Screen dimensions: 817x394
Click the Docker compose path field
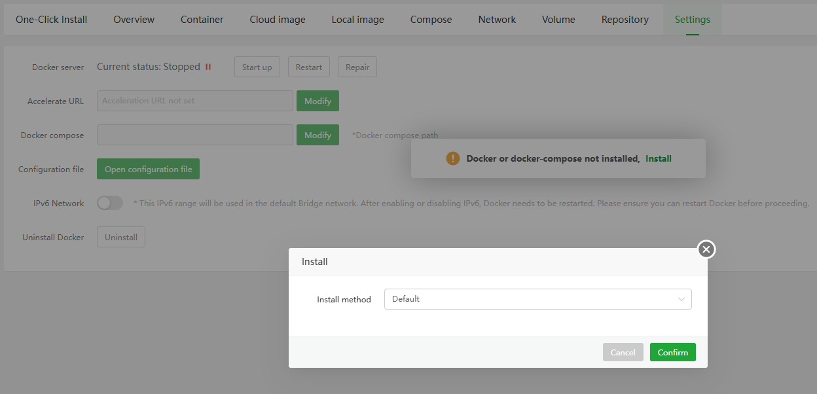tap(194, 135)
